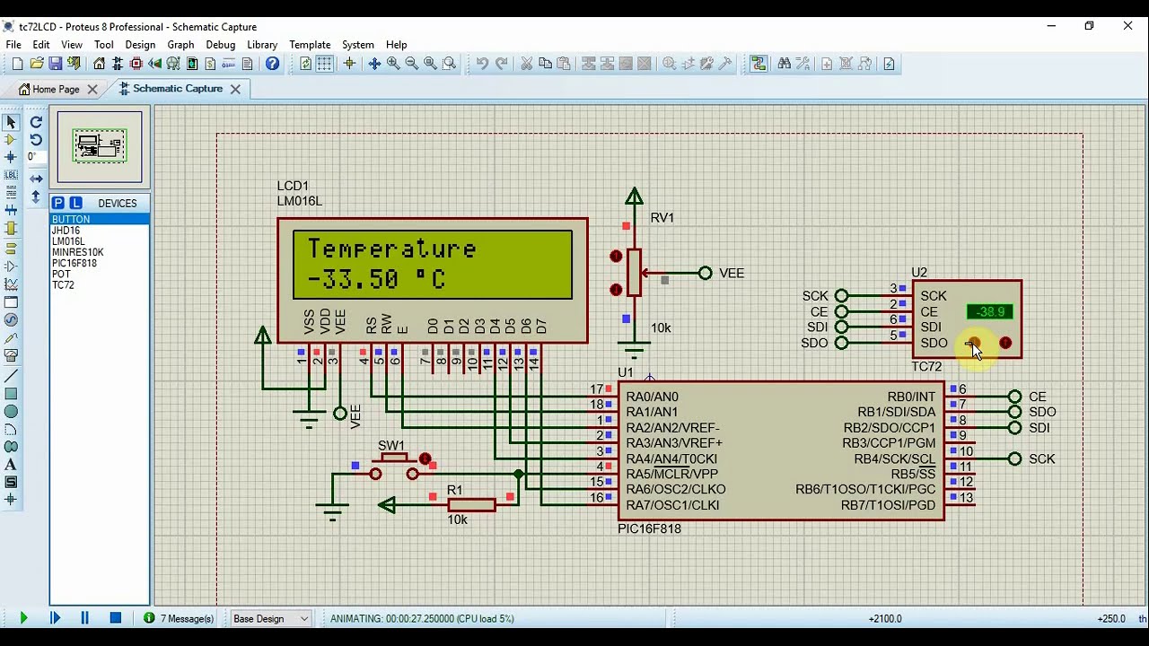Screen dimensions: 1149x646
Task: Move RV1 potentiometer wiper down
Action: (x=616, y=289)
